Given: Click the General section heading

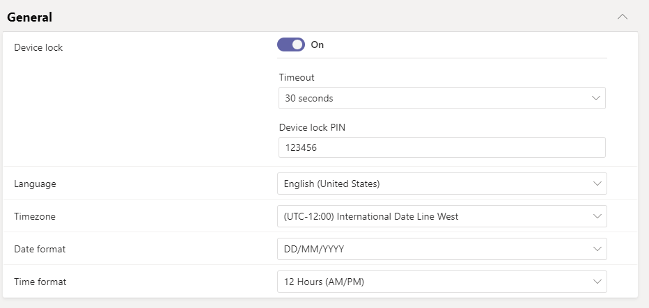Looking at the screenshot, I should (x=29, y=17).
